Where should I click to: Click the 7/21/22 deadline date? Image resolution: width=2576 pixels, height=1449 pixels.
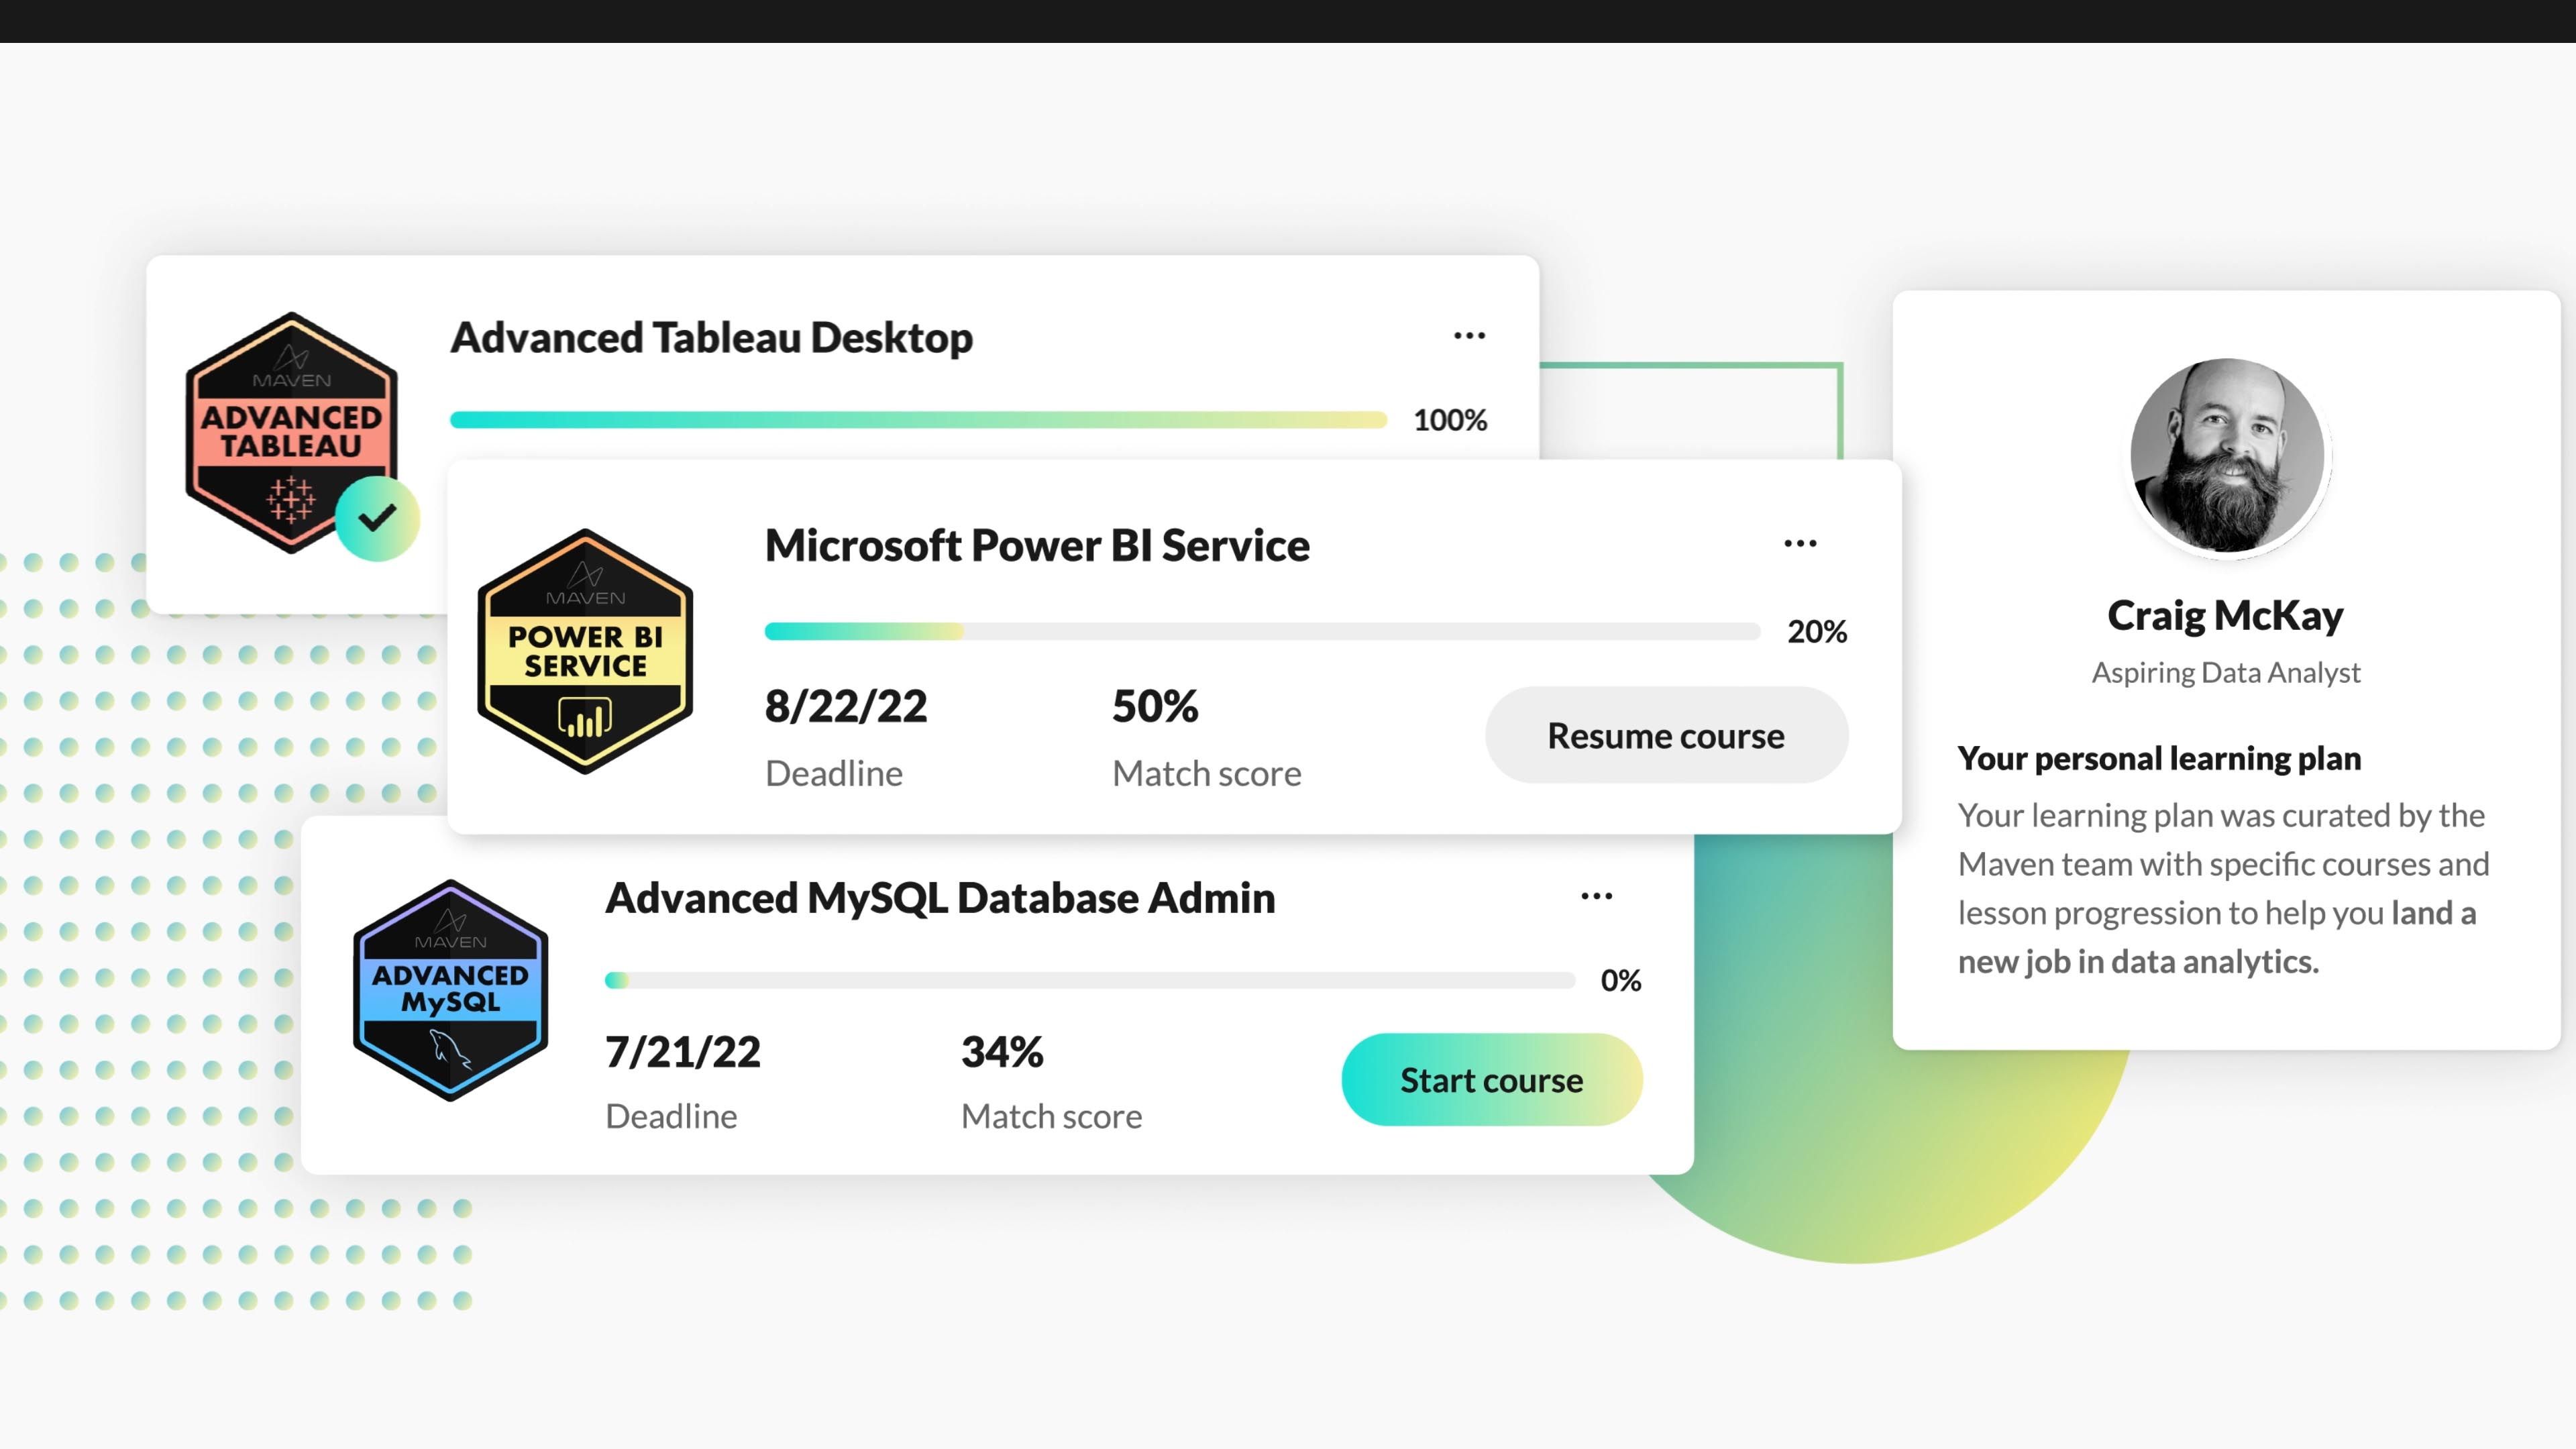[683, 1052]
